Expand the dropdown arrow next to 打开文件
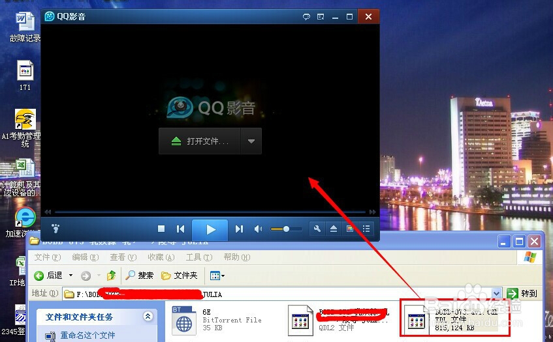553x342 pixels. coord(251,141)
